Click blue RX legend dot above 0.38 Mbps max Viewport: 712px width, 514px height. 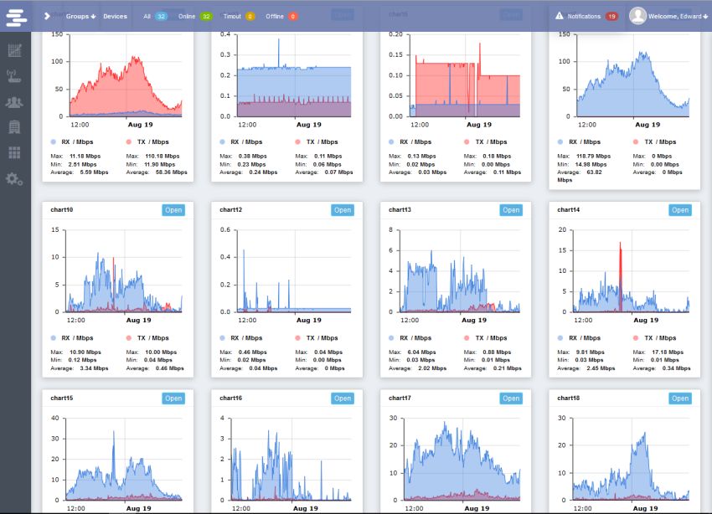(222, 142)
